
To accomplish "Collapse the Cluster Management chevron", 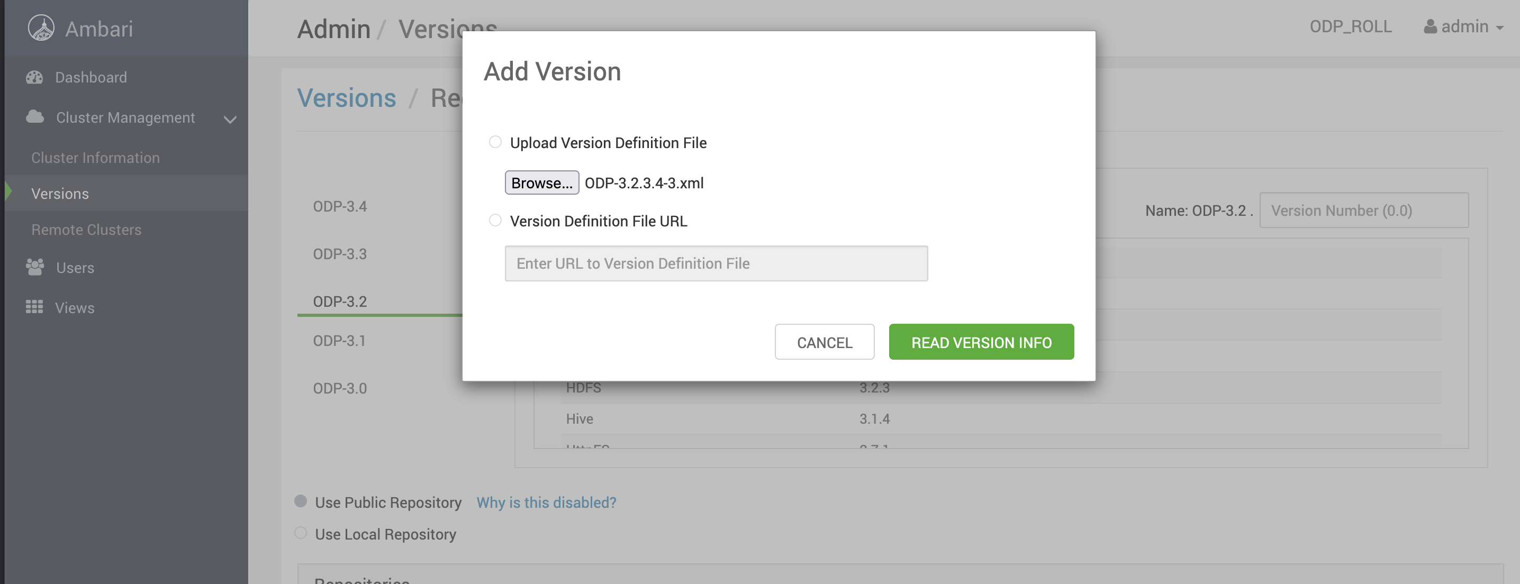I will [230, 119].
